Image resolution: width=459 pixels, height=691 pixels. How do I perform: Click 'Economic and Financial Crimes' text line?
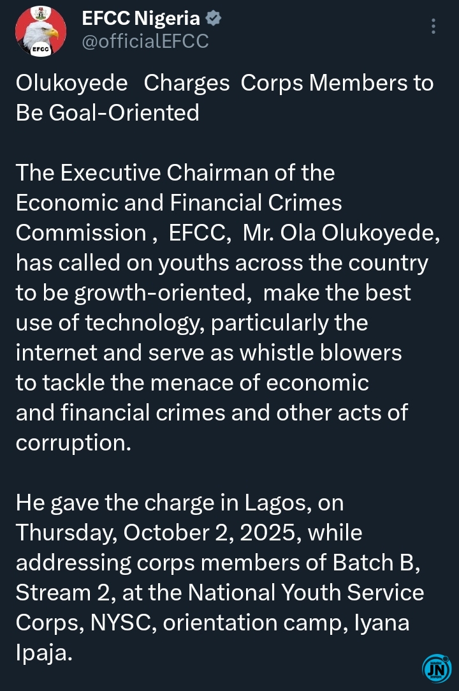tap(178, 203)
